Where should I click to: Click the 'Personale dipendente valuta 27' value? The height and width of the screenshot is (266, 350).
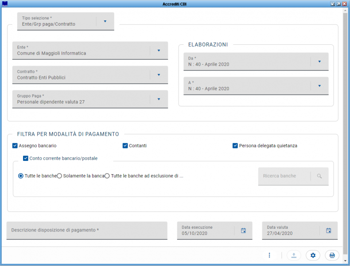tap(51, 102)
